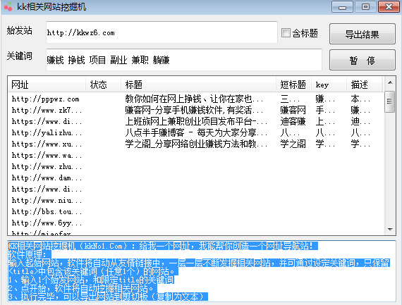Click the 描述 column header

(x=365, y=85)
